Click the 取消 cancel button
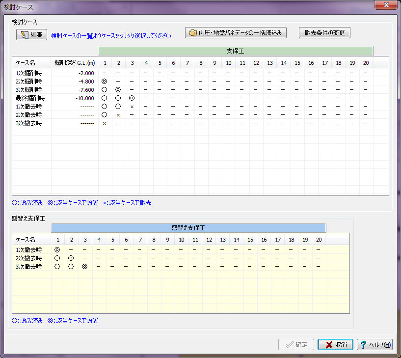The width and height of the screenshot is (401, 358). [335, 344]
